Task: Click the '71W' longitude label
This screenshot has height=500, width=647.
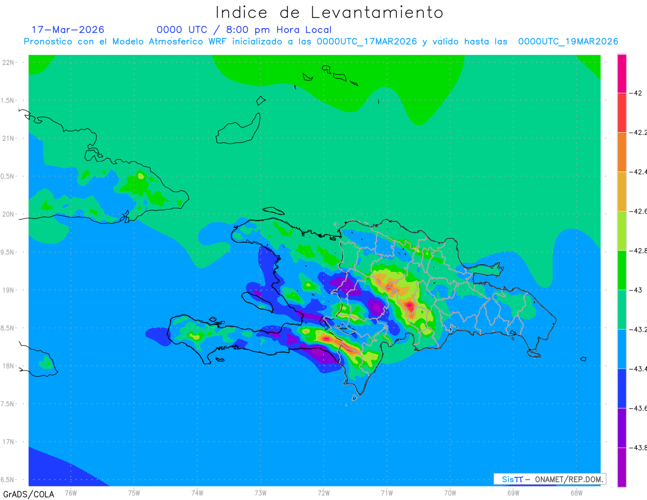Action: 387,493
